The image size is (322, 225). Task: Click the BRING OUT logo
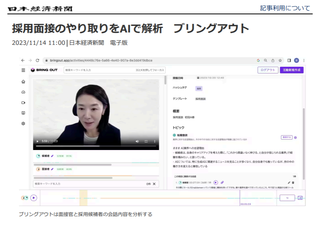(44, 70)
